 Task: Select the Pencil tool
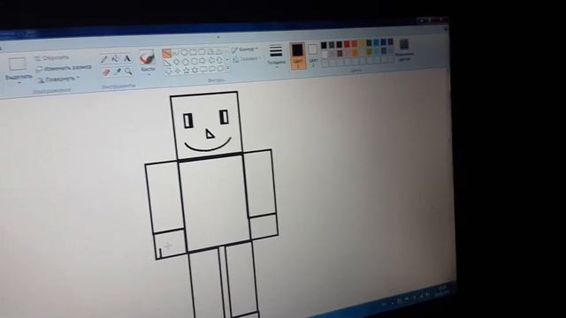tap(104, 59)
